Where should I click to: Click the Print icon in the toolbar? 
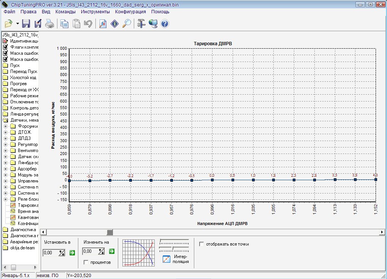(x=49, y=24)
